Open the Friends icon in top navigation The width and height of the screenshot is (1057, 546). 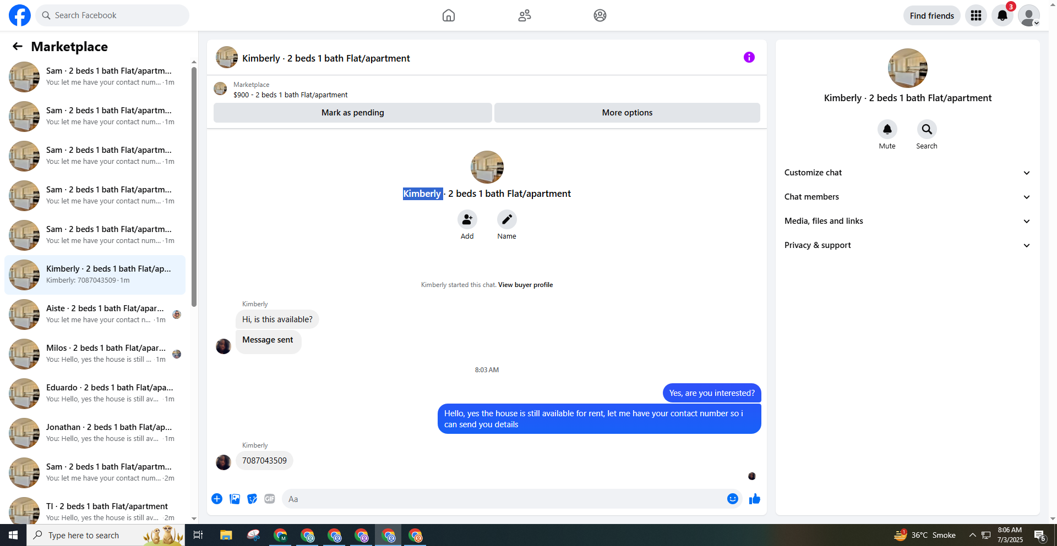(x=525, y=15)
